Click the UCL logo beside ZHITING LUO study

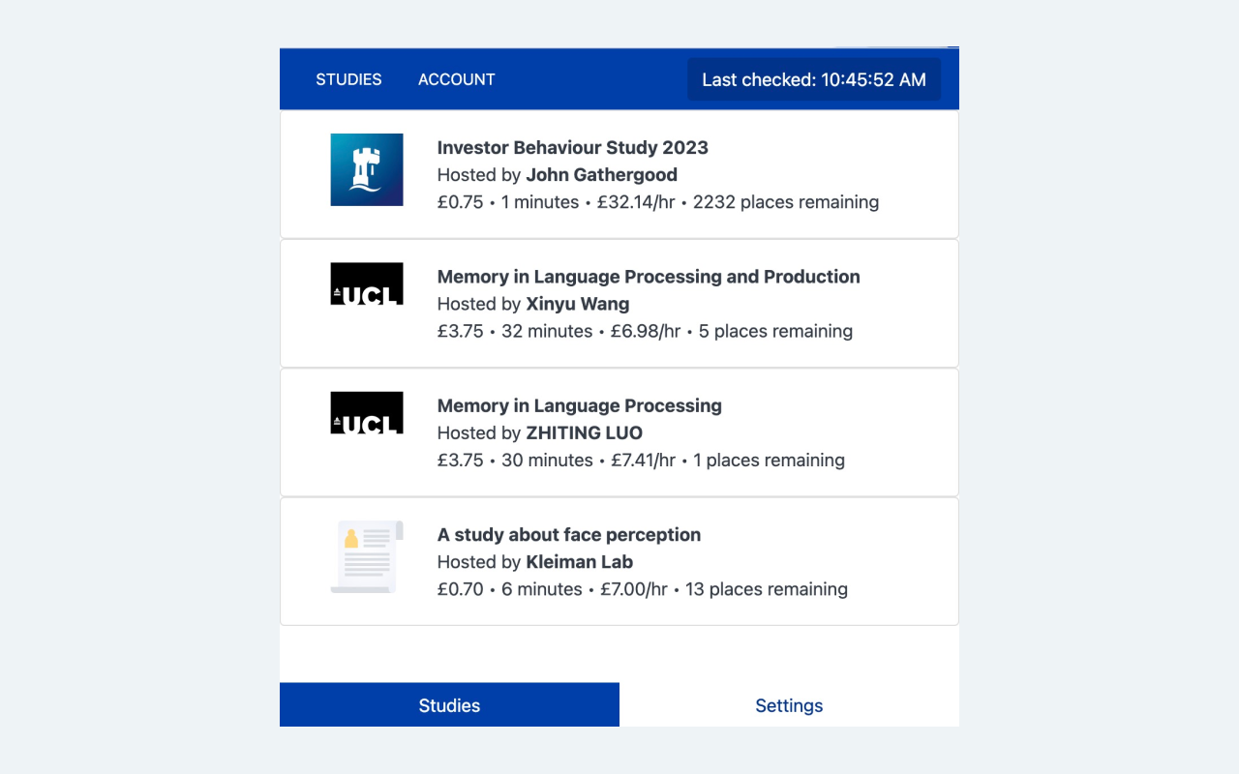click(x=367, y=413)
